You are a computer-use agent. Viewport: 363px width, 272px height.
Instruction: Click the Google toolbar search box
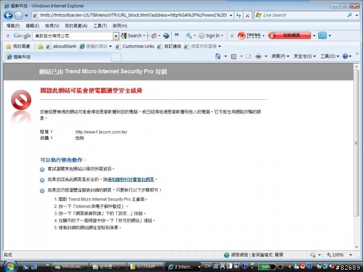tap(73, 36)
